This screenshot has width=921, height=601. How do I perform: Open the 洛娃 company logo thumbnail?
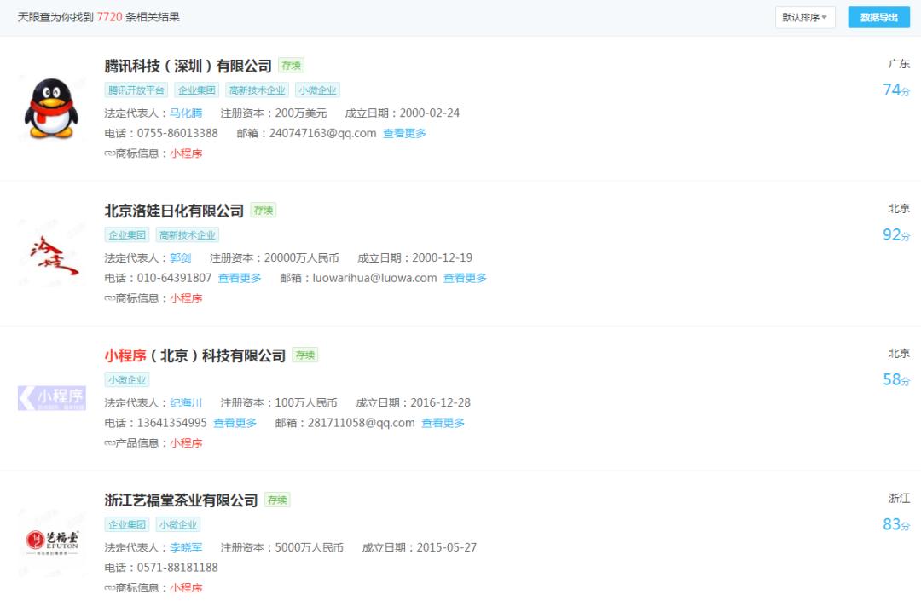point(54,255)
